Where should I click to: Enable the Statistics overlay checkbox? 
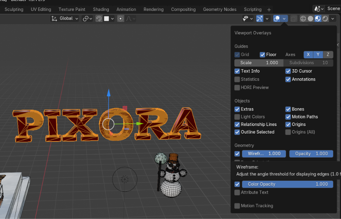point(237,79)
